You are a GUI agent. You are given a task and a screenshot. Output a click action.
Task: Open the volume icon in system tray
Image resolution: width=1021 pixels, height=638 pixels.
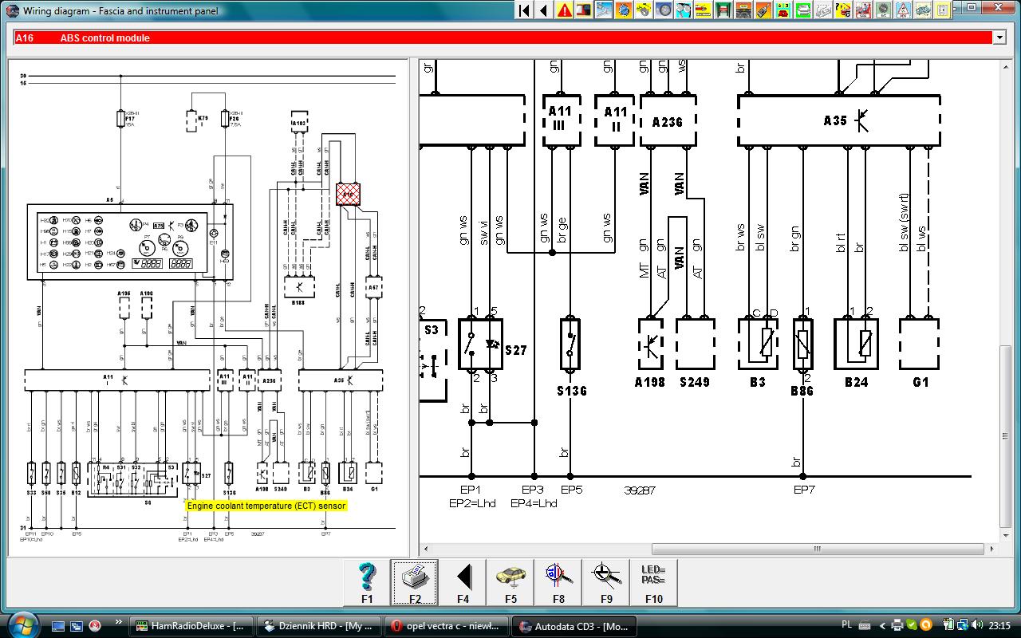coord(977,624)
